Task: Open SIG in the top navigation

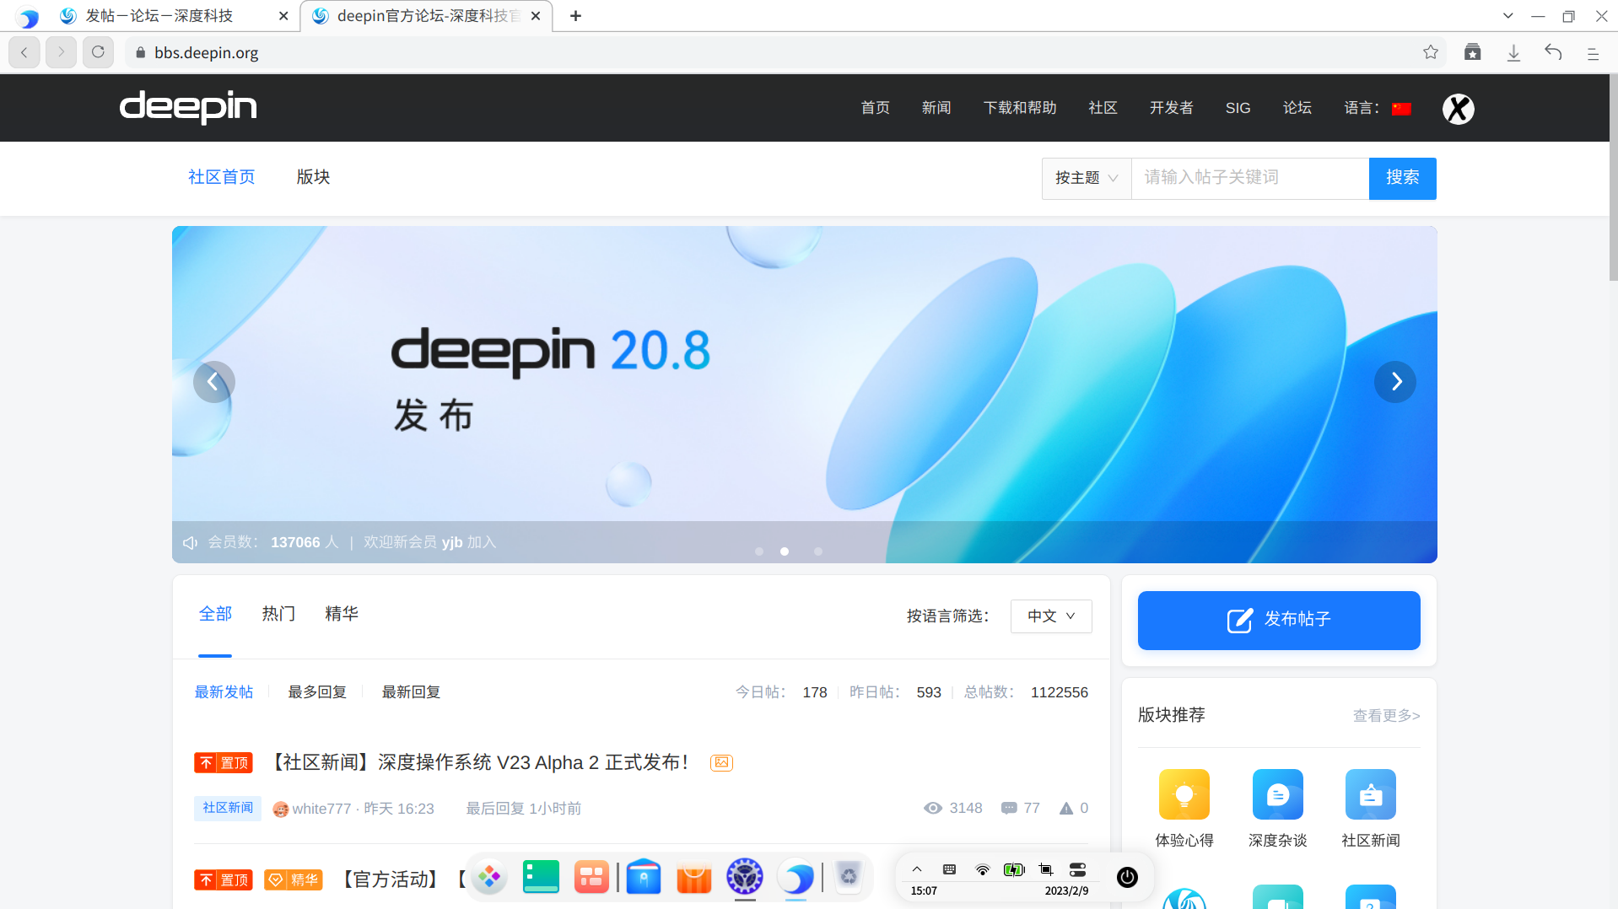Action: [x=1238, y=108]
